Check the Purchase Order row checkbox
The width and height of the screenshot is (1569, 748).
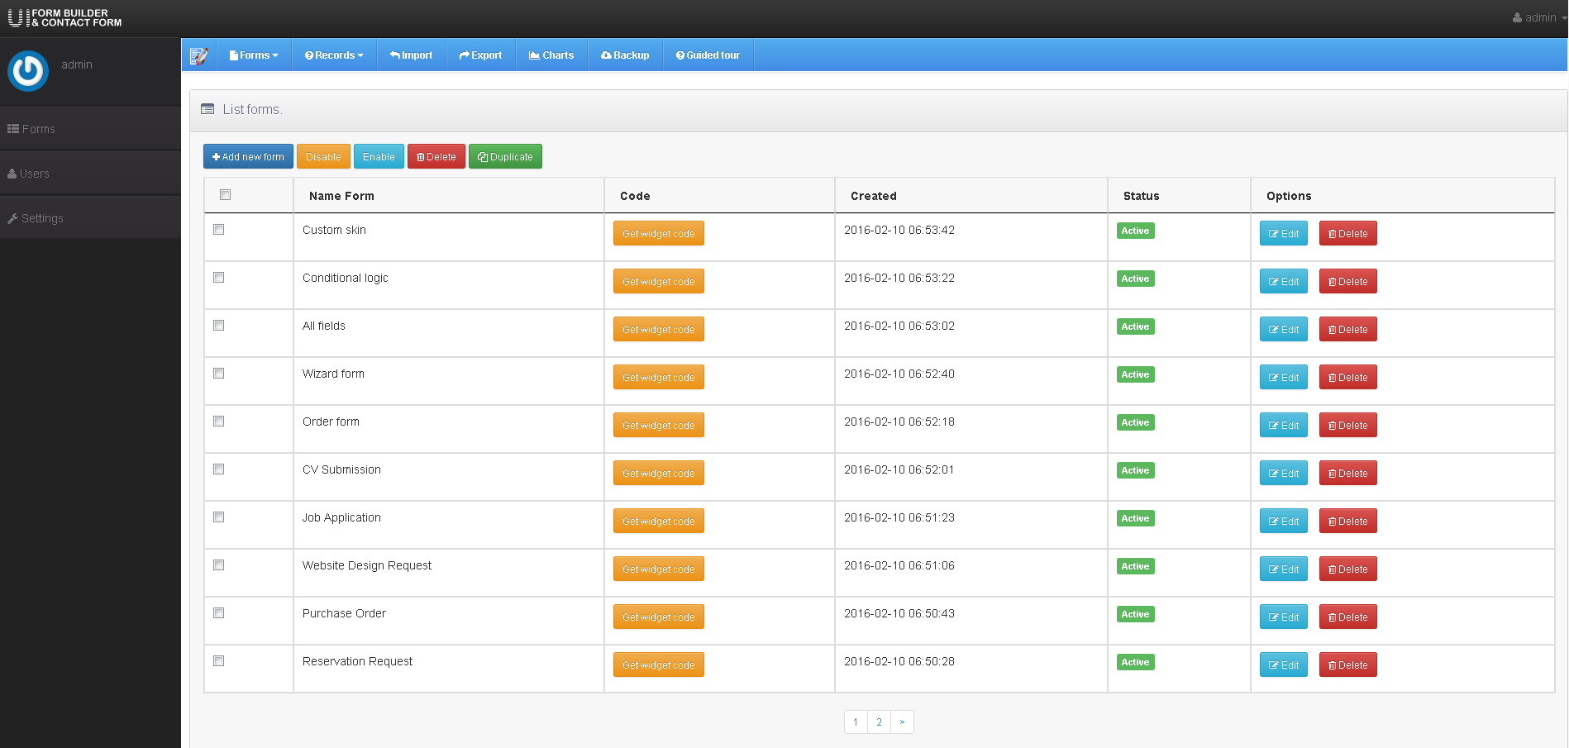click(x=219, y=613)
